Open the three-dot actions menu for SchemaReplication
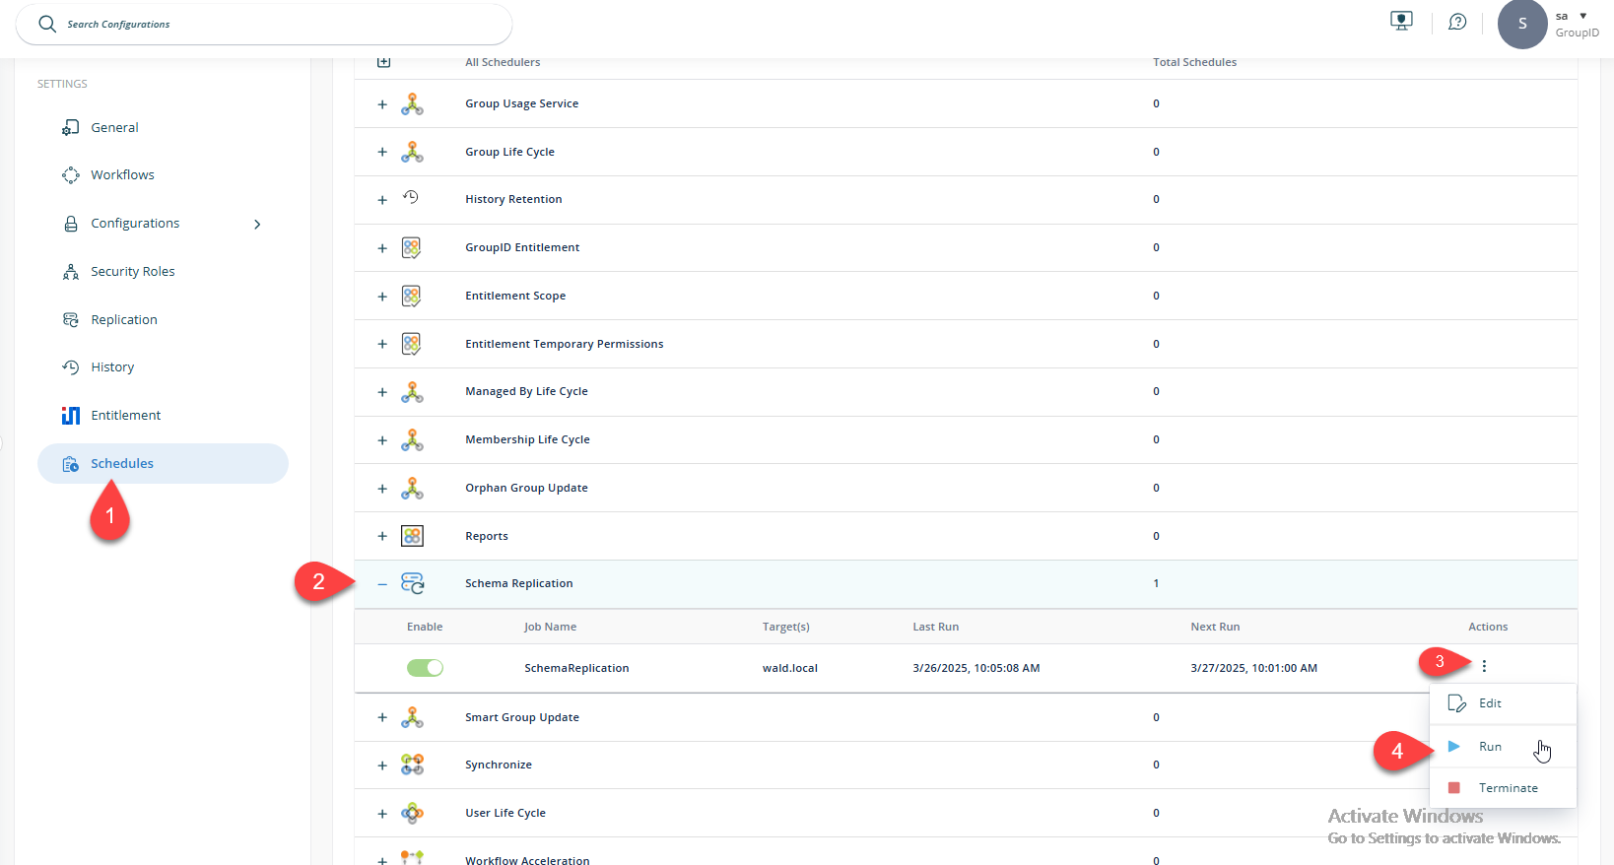Viewport: 1614px width, 865px height. tap(1484, 666)
